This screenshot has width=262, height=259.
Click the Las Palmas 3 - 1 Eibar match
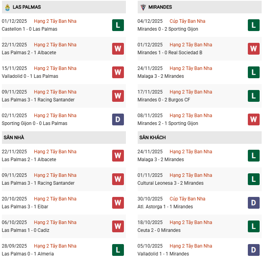tap(27, 207)
